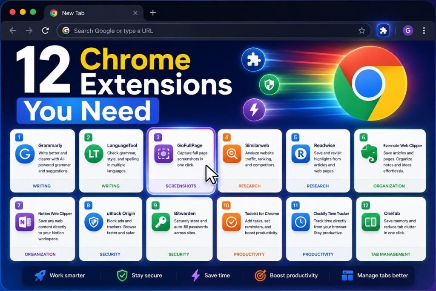Viewport: 436px width, 291px height.
Task: Click the OneTab icon
Action: (x=371, y=222)
